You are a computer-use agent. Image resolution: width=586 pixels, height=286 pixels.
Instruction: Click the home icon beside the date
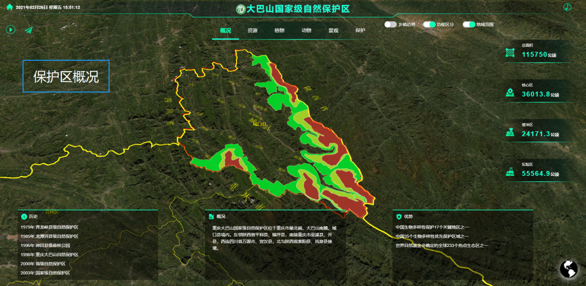[10, 7]
